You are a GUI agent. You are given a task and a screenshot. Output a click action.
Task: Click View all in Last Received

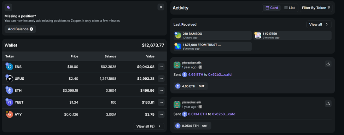[x=319, y=24]
